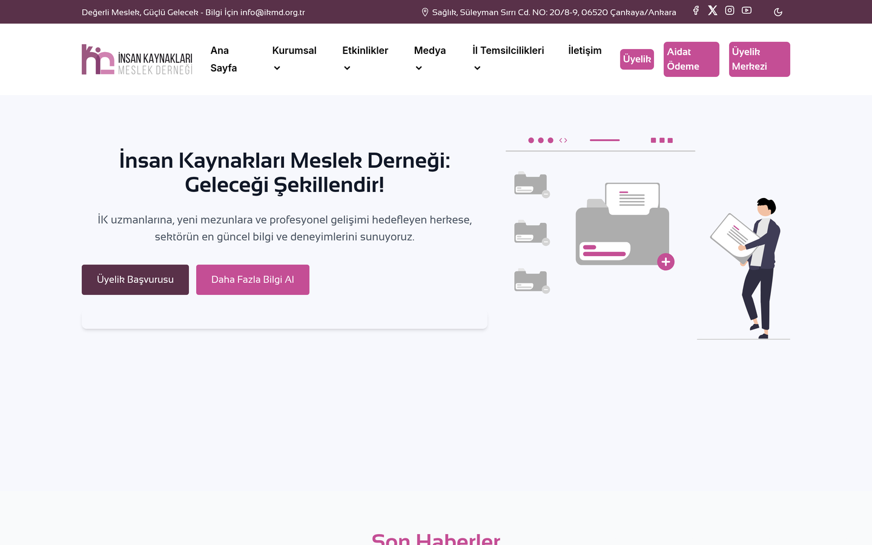Open the YouTube social icon
The height and width of the screenshot is (545, 872).
[747, 10]
